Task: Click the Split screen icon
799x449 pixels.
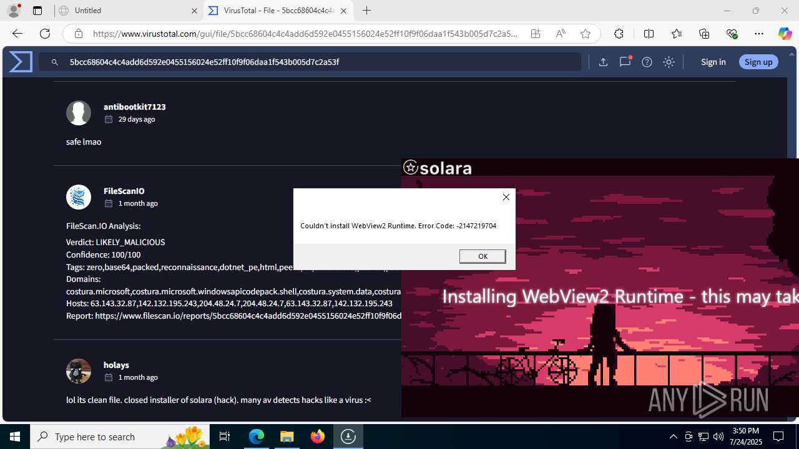Action: [x=649, y=34]
